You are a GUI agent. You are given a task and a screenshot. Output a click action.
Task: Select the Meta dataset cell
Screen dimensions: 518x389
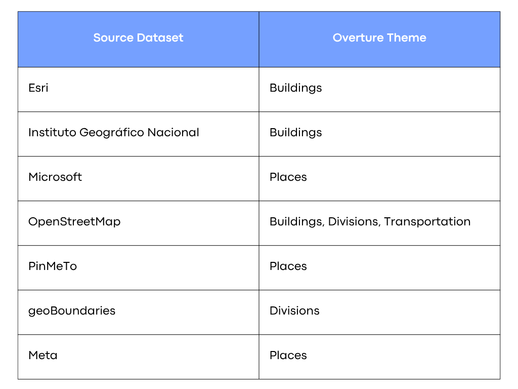click(x=139, y=357)
